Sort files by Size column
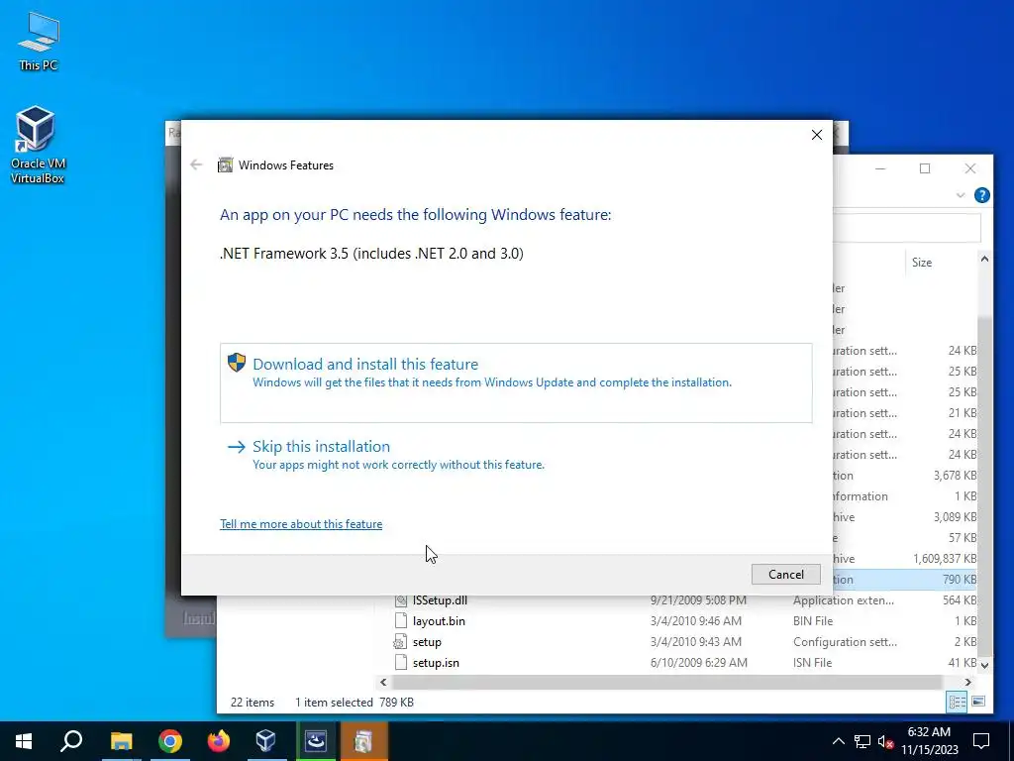1014x761 pixels. pyautogui.click(x=922, y=262)
